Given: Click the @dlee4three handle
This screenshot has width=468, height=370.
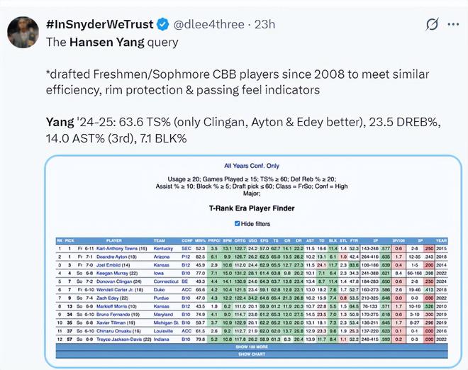Looking at the screenshot, I should point(208,24).
